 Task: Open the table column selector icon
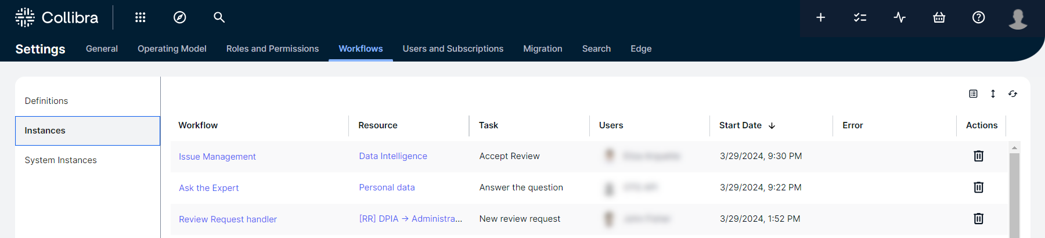point(973,94)
